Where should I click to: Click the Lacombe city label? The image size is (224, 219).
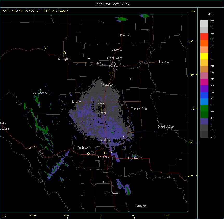tap(117, 50)
